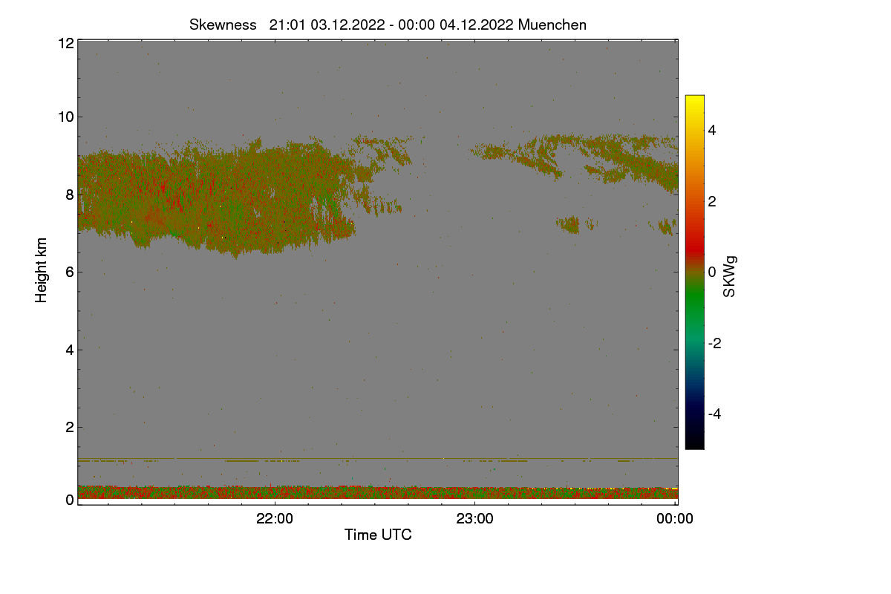Click the small isolated cloud patch near 7 km
Viewport: 891px width, 594px height.
pyautogui.click(x=570, y=223)
